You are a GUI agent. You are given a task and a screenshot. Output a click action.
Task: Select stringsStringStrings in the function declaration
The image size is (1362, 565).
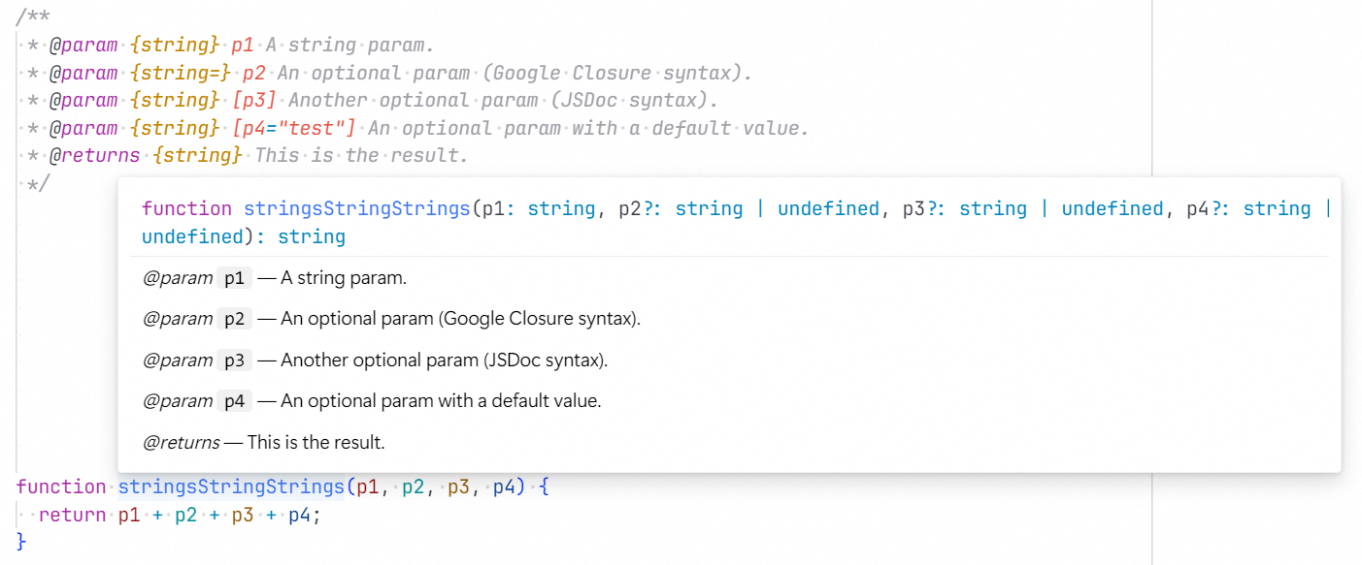(x=230, y=486)
